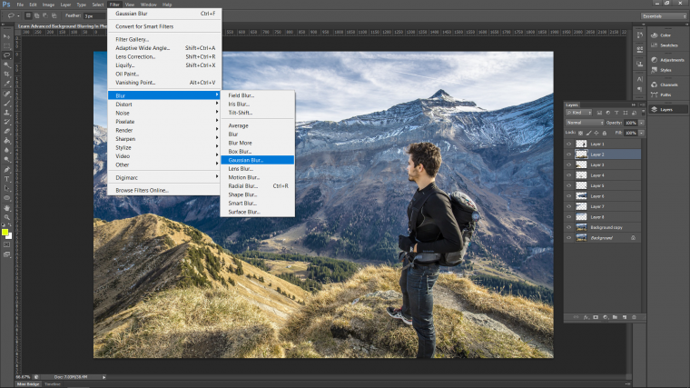Select the Move tool
Viewport: 690px width, 388px height.
(x=6, y=36)
